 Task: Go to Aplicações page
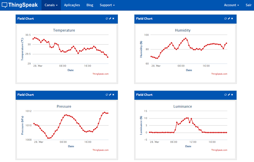pyautogui.click(x=72, y=5)
